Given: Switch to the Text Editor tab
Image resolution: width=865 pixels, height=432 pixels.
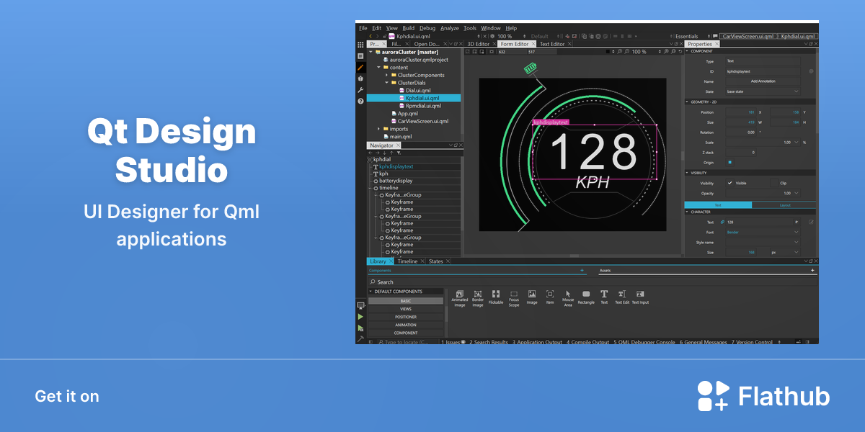Looking at the screenshot, I should (552, 44).
